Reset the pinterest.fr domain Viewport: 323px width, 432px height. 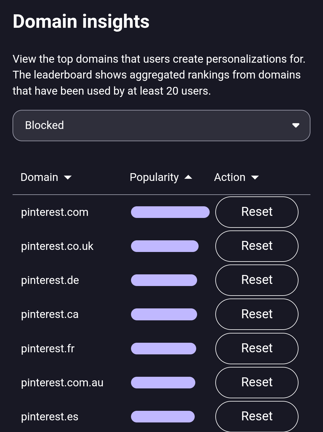click(x=257, y=348)
